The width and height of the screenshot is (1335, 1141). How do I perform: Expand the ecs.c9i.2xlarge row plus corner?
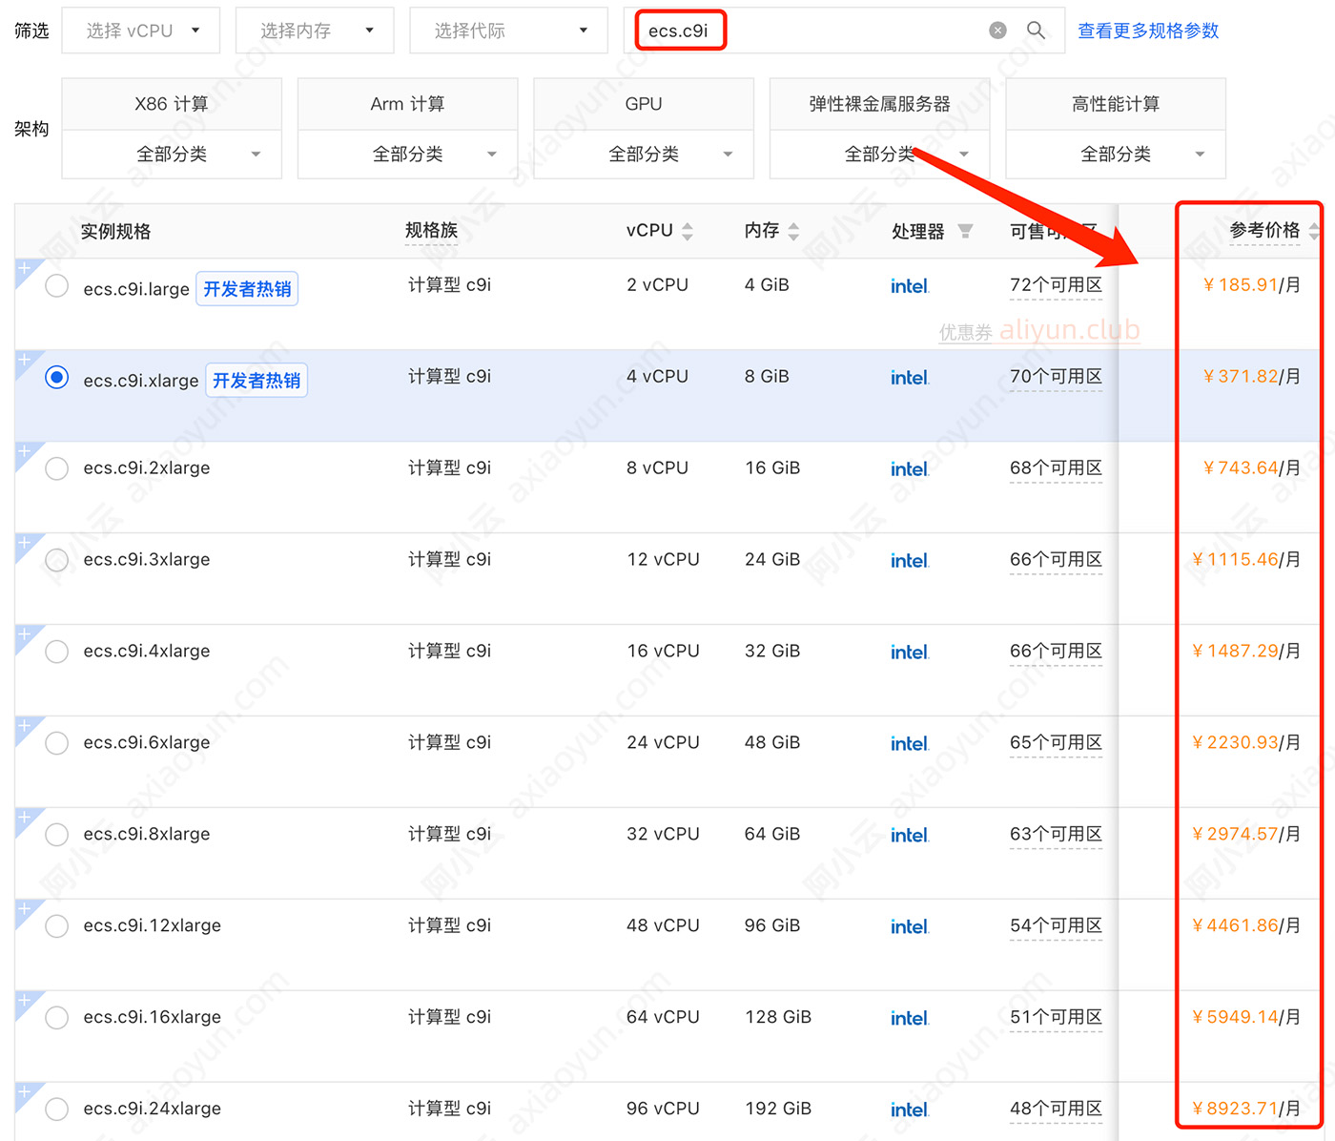click(26, 453)
